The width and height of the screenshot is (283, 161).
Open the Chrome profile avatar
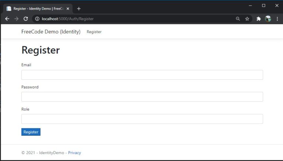pyautogui.click(x=268, y=19)
